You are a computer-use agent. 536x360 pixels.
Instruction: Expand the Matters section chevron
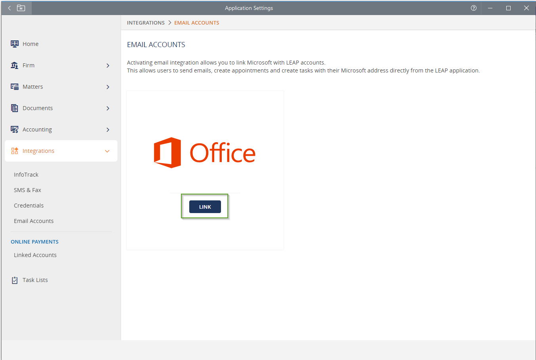click(x=108, y=87)
